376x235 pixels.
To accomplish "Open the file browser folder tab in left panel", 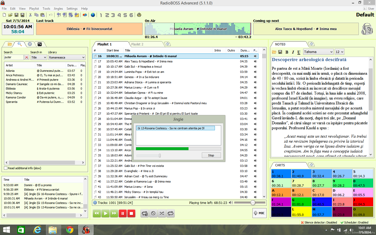I will pos(10,44).
